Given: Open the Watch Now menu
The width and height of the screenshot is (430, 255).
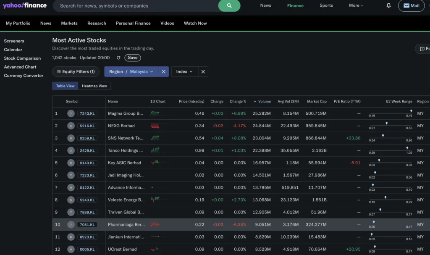Looking at the screenshot, I should click(195, 24).
